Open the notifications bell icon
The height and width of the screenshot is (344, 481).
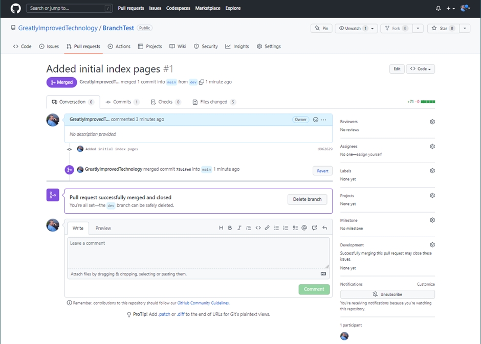438,9
